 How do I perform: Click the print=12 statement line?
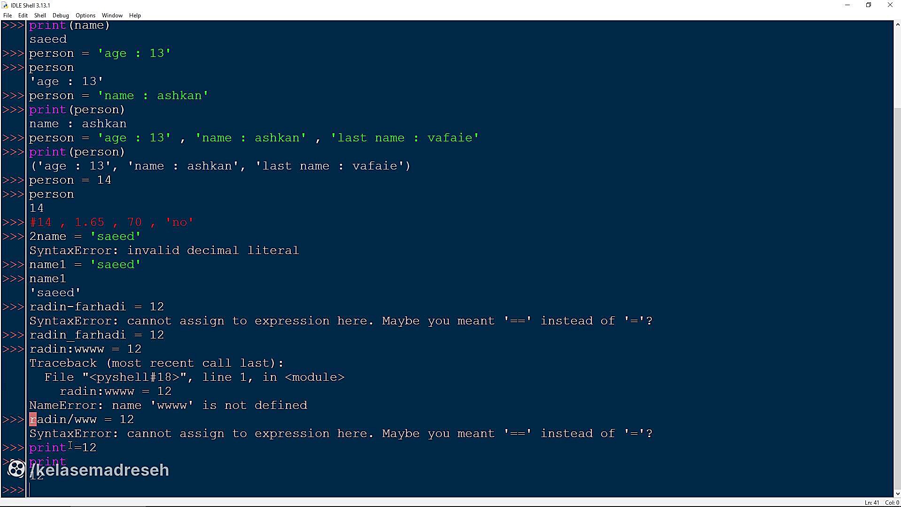[x=63, y=447]
